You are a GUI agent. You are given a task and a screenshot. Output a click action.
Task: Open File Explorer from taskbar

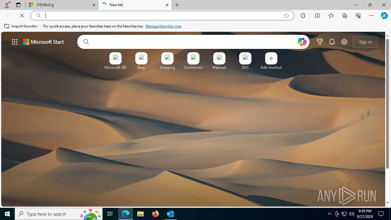141,214
